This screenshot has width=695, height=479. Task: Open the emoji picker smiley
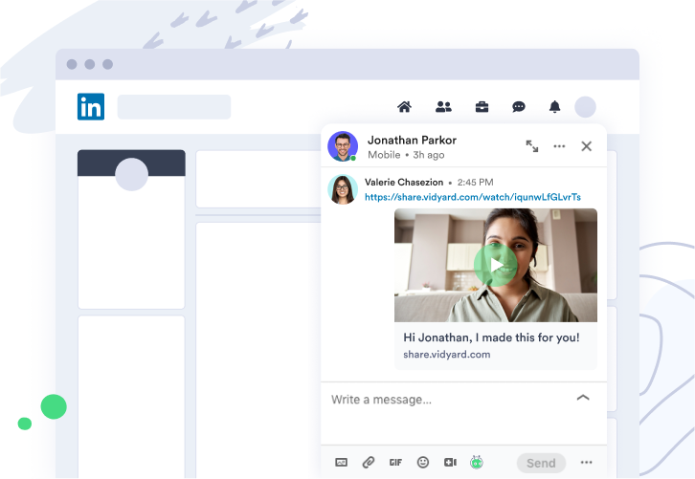click(423, 463)
